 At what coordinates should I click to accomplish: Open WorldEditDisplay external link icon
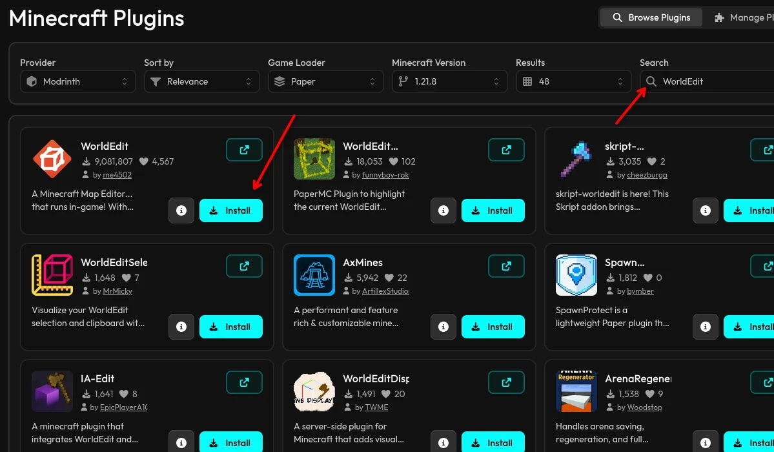pyautogui.click(x=506, y=382)
